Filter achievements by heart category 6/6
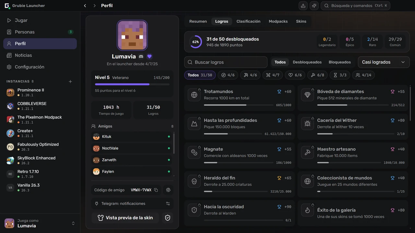Viewport: 415px width, 233px height. pyautogui.click(x=295, y=75)
